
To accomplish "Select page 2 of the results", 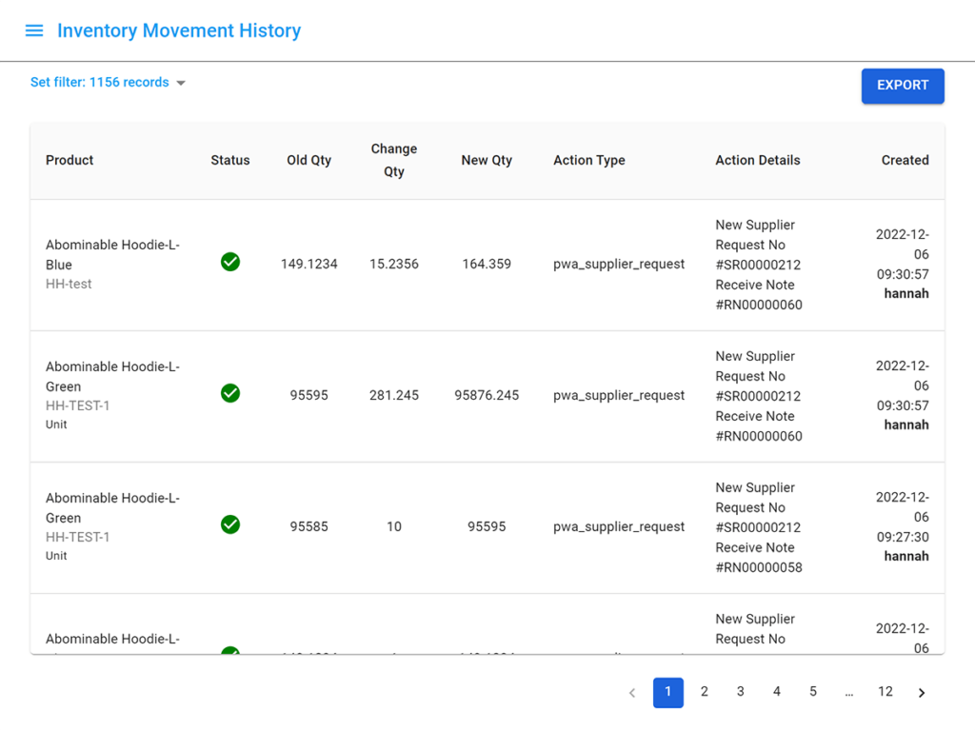I will 704,692.
